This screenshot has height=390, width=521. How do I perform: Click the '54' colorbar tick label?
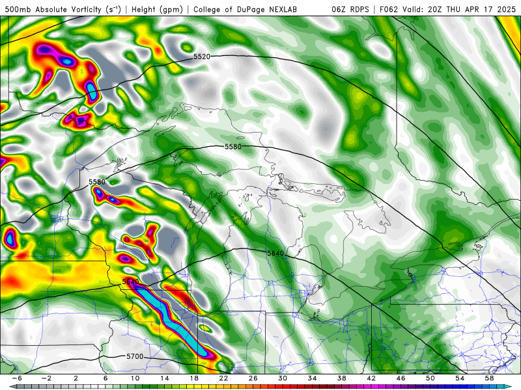pos(460,378)
